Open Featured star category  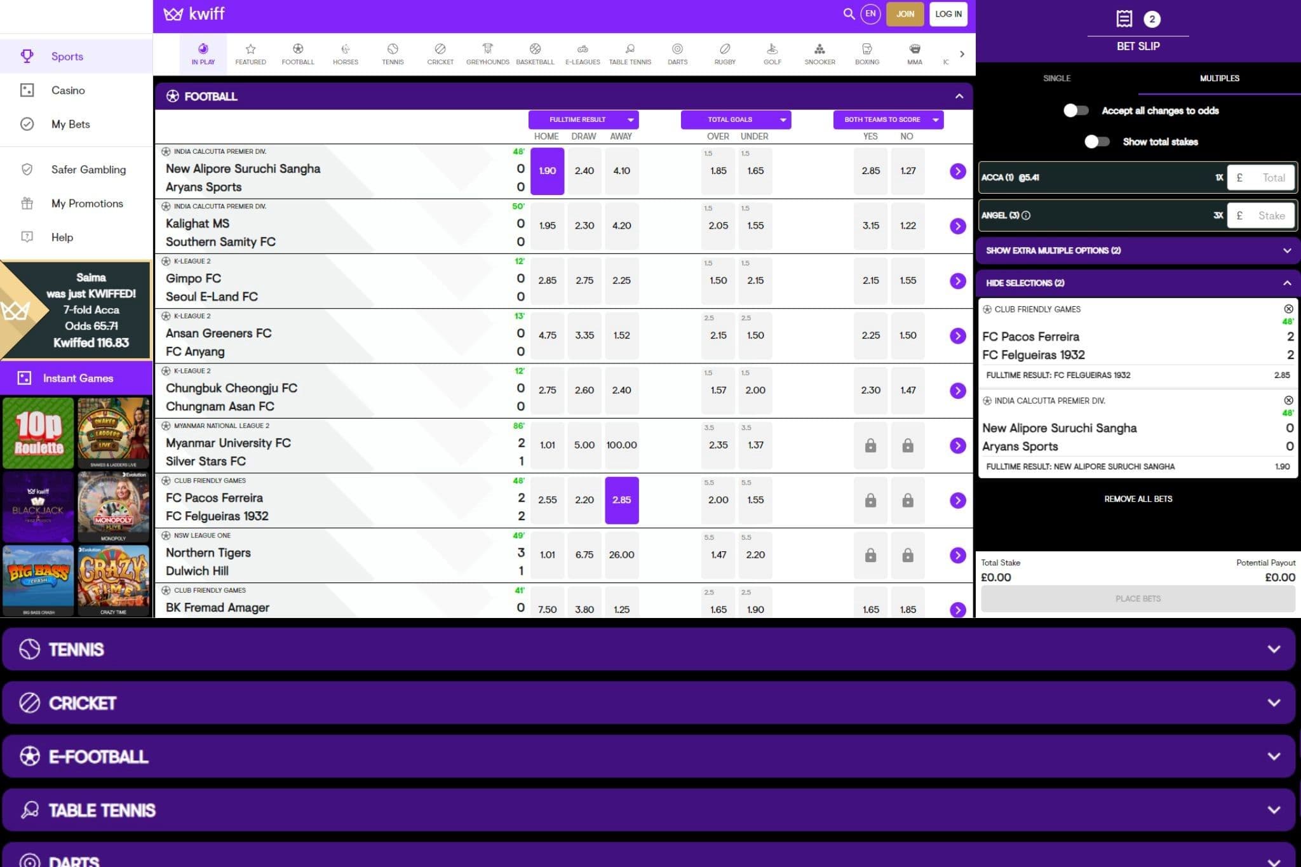pos(250,54)
